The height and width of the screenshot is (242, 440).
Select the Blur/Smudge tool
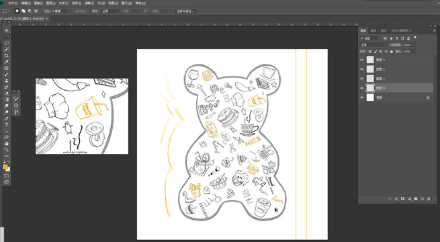click(x=7, y=106)
